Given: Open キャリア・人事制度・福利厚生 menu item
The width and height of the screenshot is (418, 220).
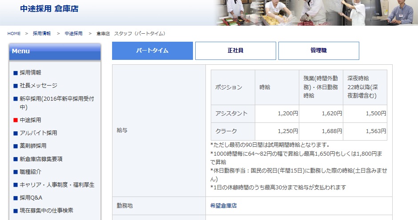Looking at the screenshot, I should 57,185.
